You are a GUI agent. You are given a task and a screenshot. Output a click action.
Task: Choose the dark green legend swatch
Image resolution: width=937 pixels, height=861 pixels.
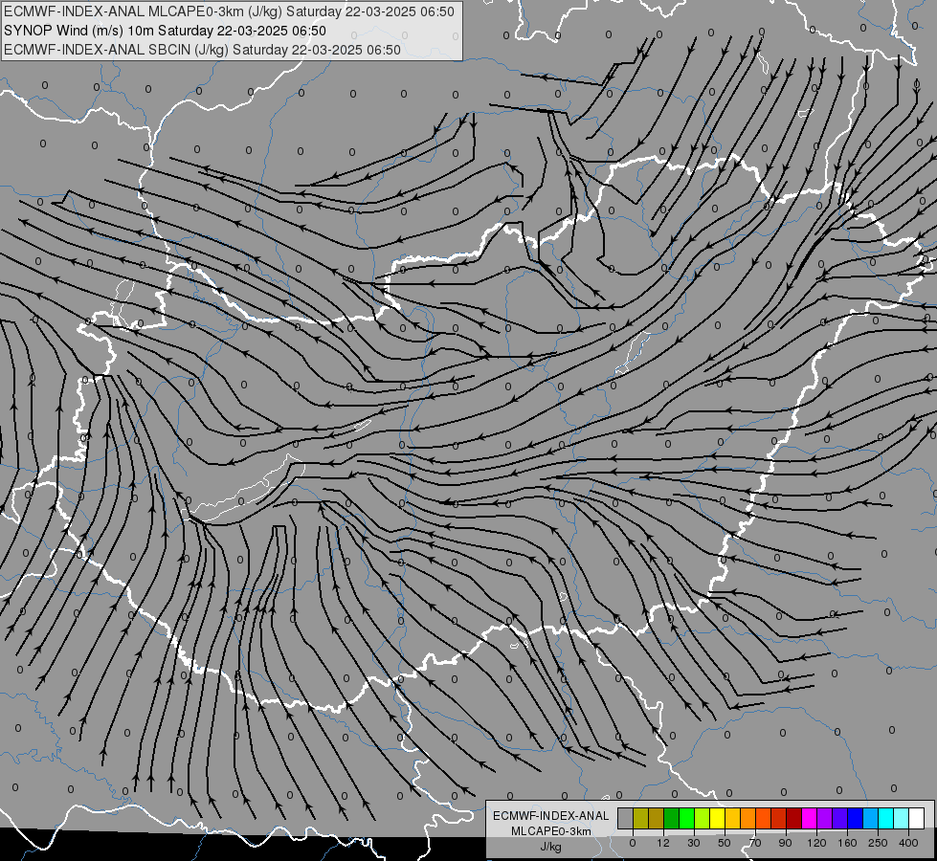[672, 818]
